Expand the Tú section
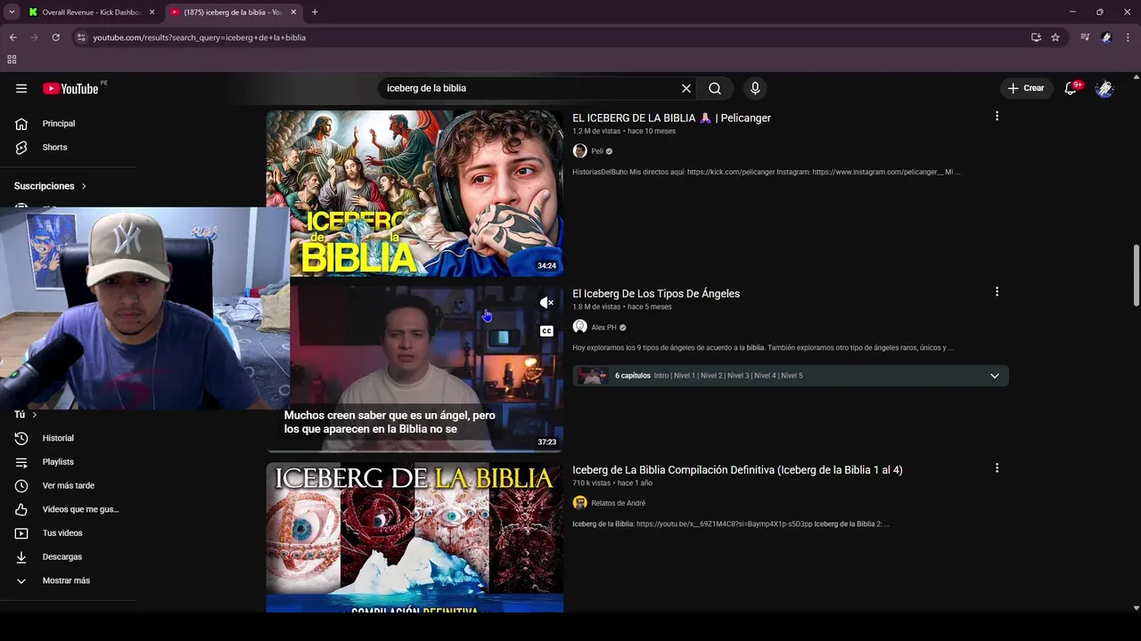 [26, 415]
